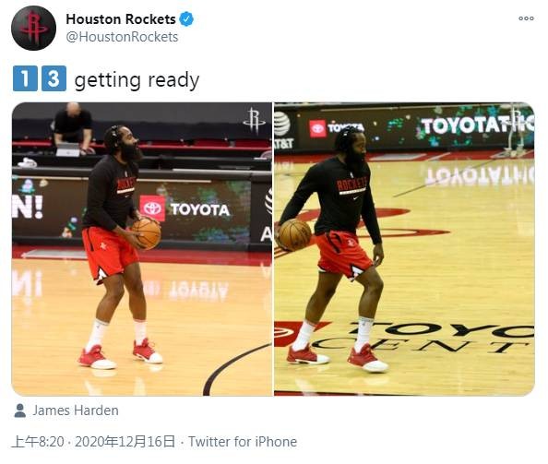Click the tweet timestamp 上午8:20
The height and width of the screenshot is (464, 548).
click(x=38, y=442)
